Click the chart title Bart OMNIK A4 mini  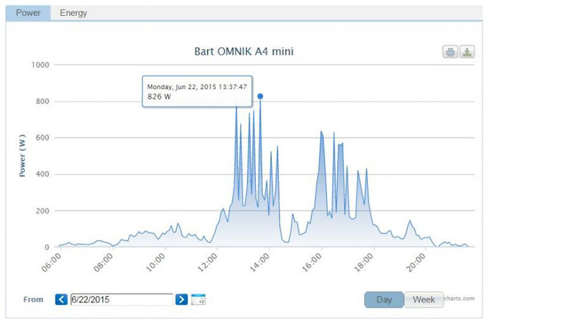[x=244, y=52]
